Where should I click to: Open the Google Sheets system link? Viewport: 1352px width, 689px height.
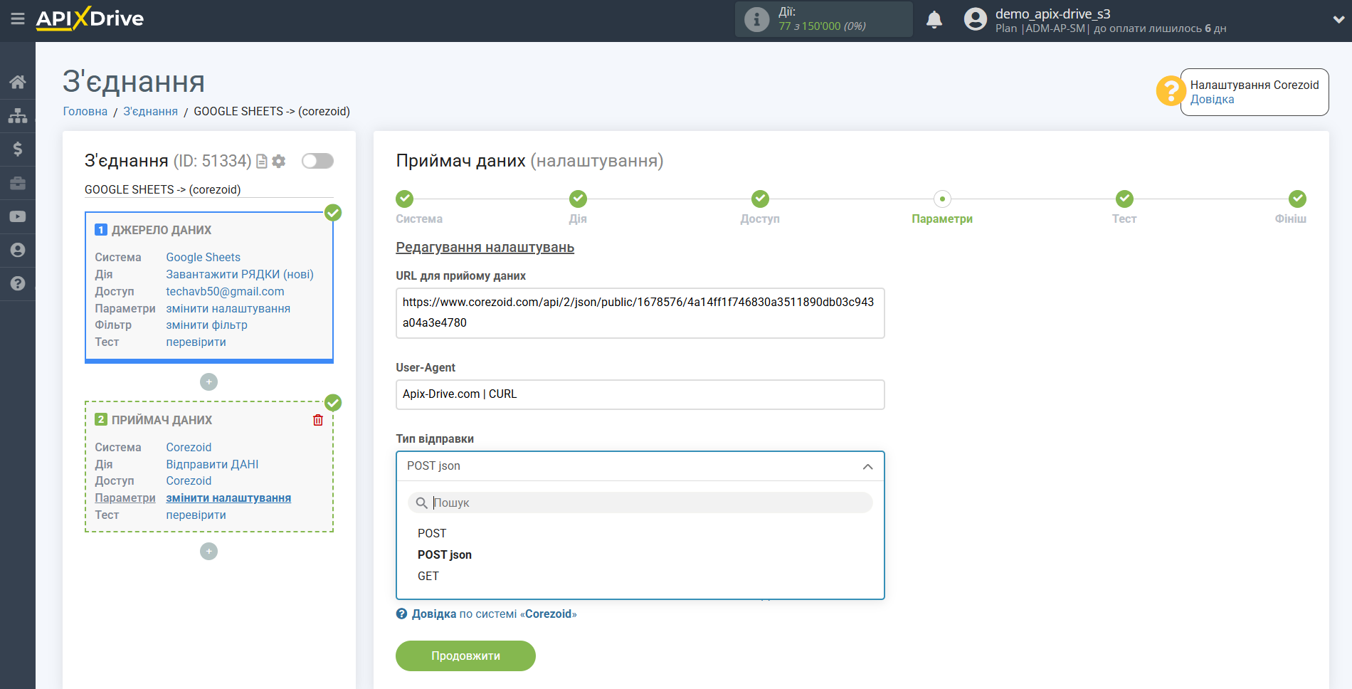[204, 257]
